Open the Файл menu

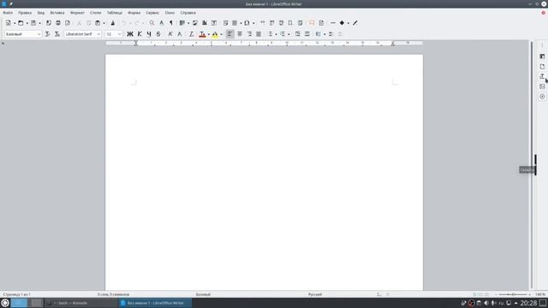(x=8, y=13)
